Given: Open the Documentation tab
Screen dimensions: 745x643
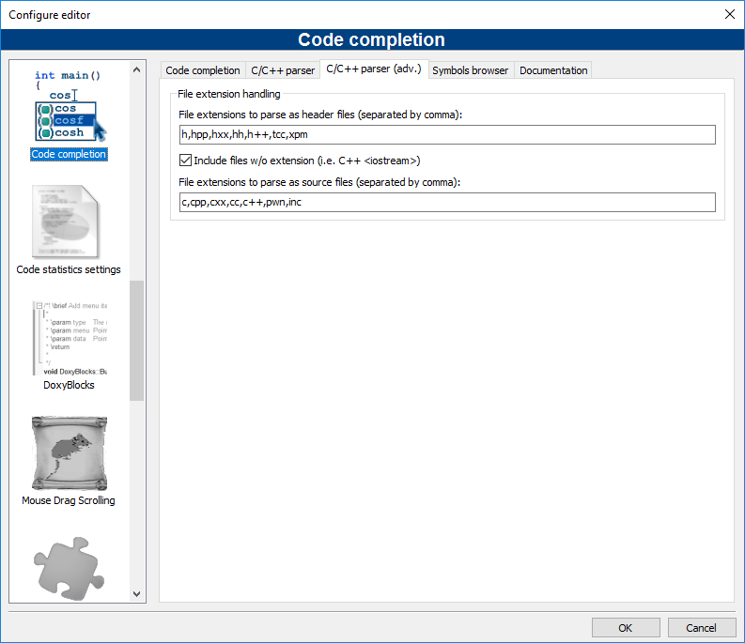Looking at the screenshot, I should [x=553, y=70].
